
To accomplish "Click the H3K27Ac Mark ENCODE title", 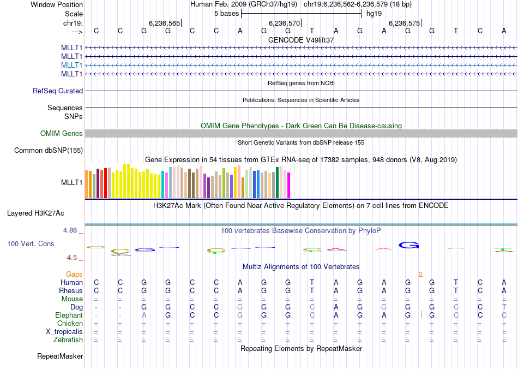I will pos(301,206).
